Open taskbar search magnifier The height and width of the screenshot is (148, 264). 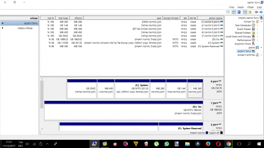coord(249,144)
